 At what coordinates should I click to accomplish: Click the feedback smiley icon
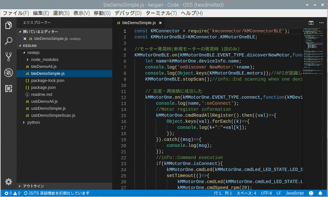pos(311,193)
